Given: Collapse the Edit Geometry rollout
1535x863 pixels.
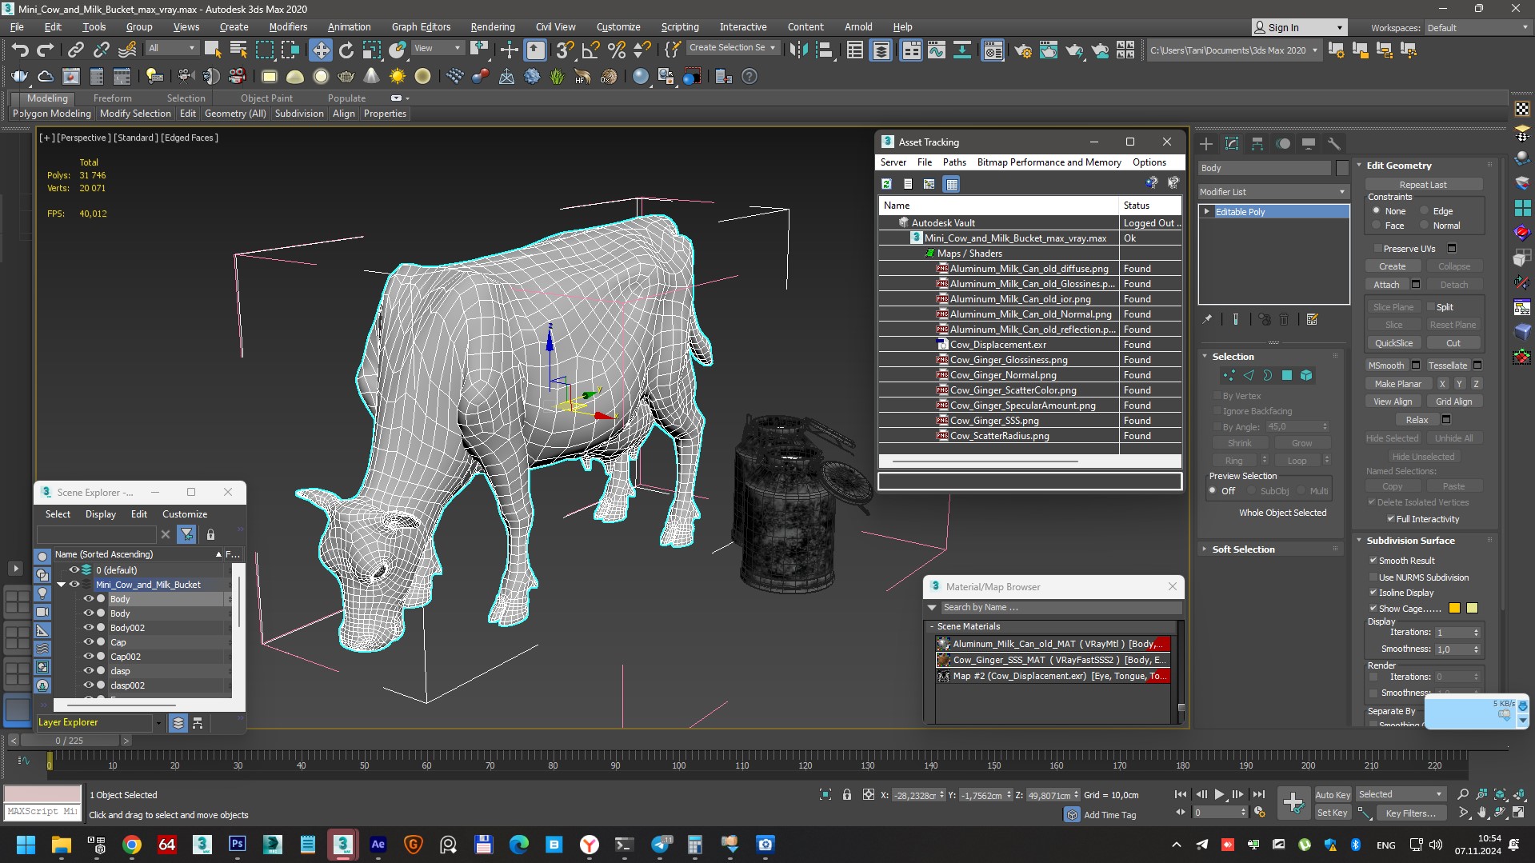Looking at the screenshot, I should pos(1360,166).
